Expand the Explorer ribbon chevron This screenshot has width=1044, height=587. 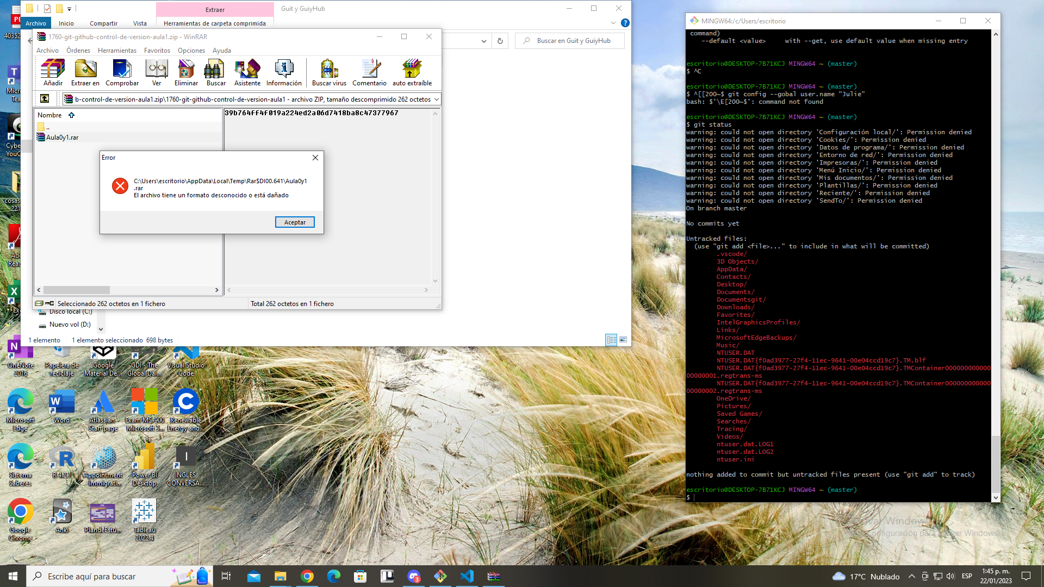613,23
